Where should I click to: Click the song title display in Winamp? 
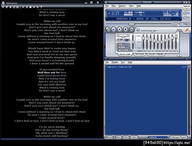[x=143, y=19]
